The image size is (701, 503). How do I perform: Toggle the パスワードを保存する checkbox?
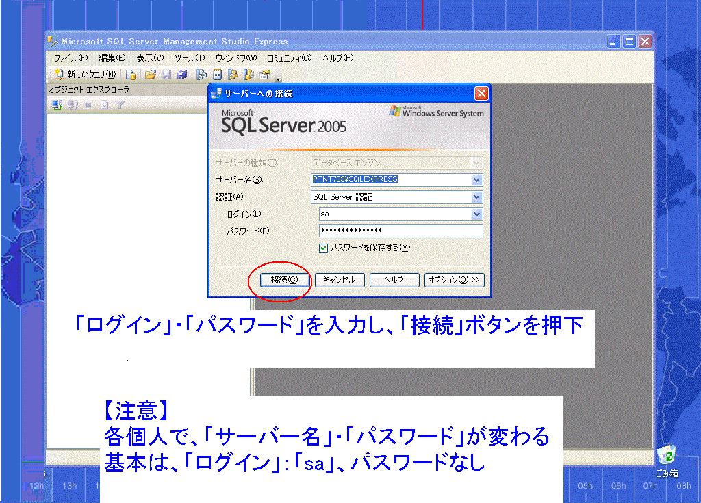324,248
